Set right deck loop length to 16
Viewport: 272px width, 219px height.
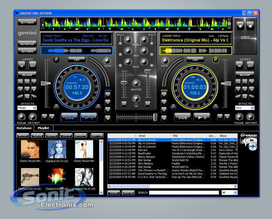(x=245, y=97)
